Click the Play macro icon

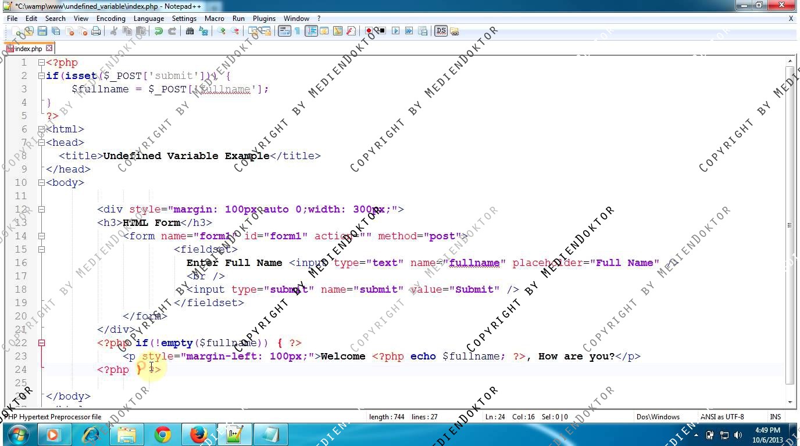point(395,31)
